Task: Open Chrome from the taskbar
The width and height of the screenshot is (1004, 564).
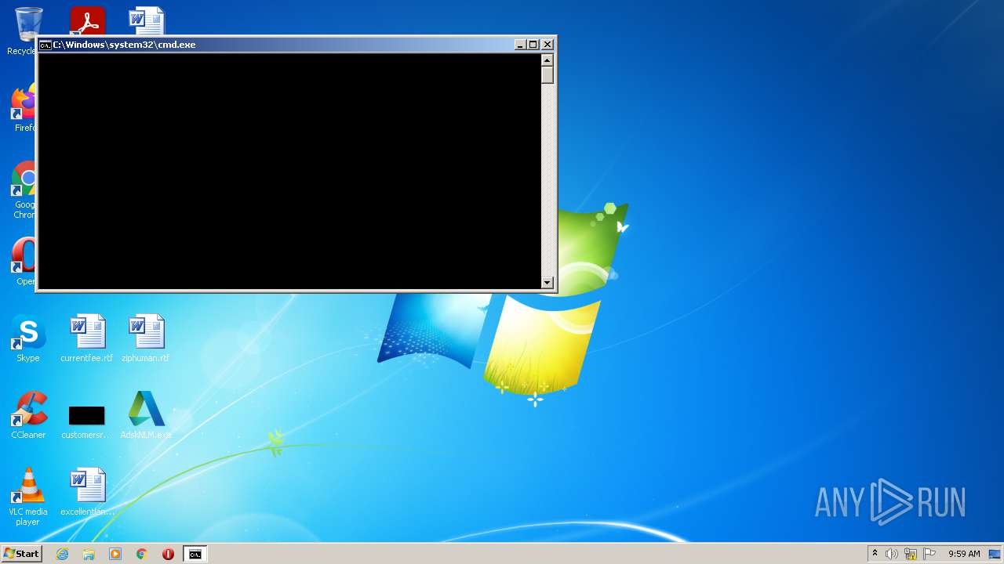Action: coord(142,554)
